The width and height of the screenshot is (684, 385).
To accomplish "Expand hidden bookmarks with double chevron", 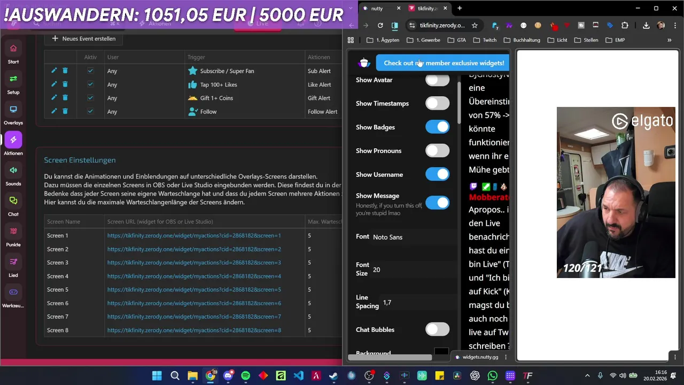I will (669, 40).
